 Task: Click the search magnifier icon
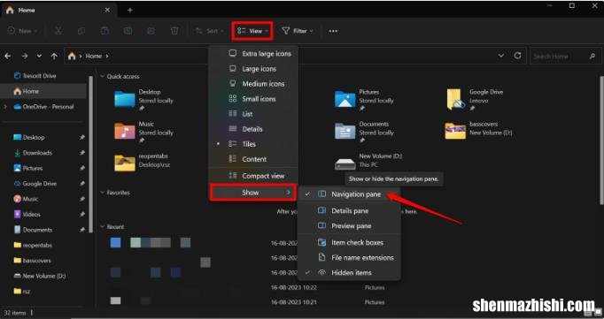tap(592, 57)
